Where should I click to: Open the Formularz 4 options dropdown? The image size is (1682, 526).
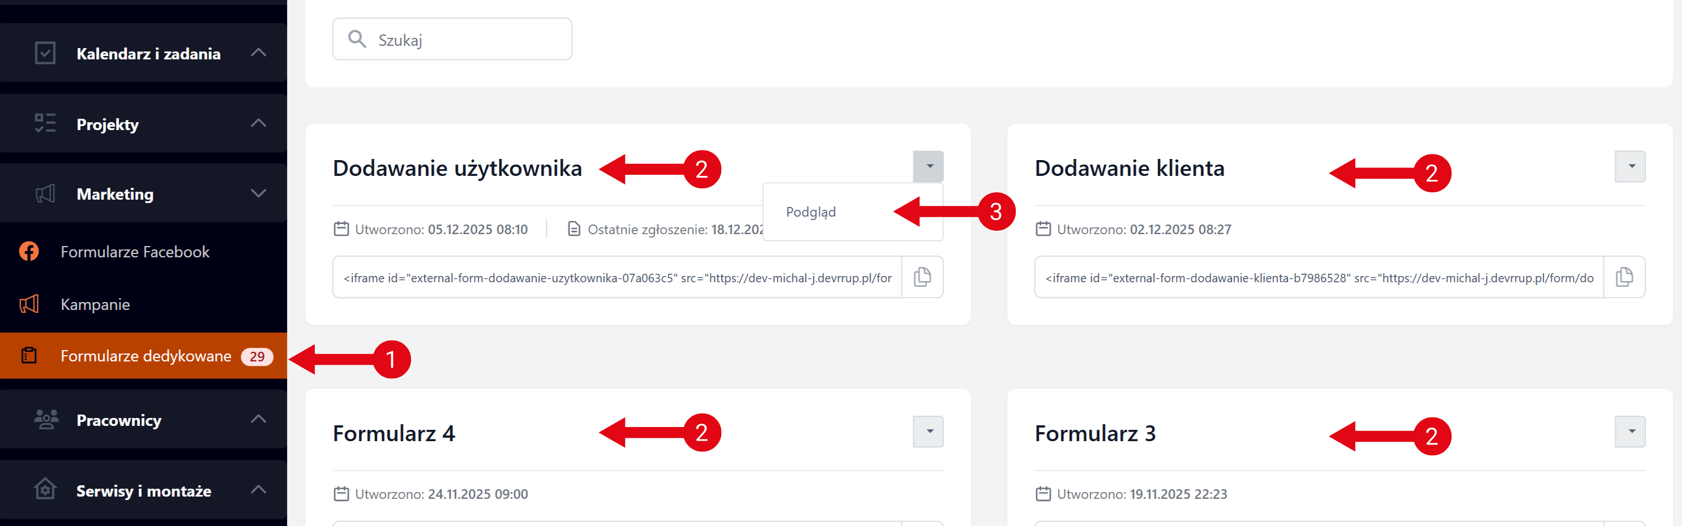point(928,432)
